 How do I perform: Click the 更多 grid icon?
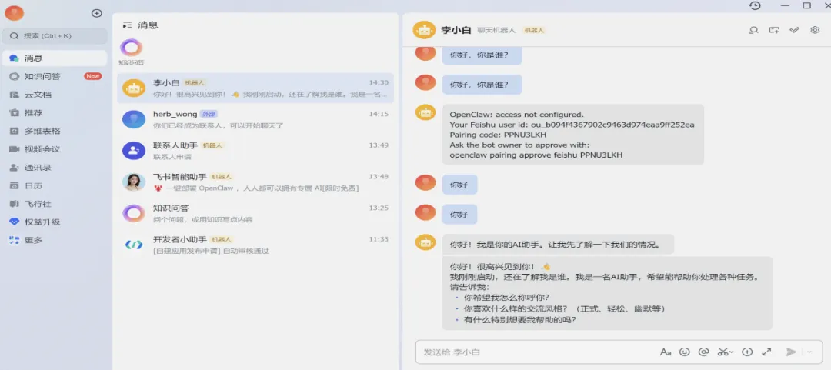15,240
